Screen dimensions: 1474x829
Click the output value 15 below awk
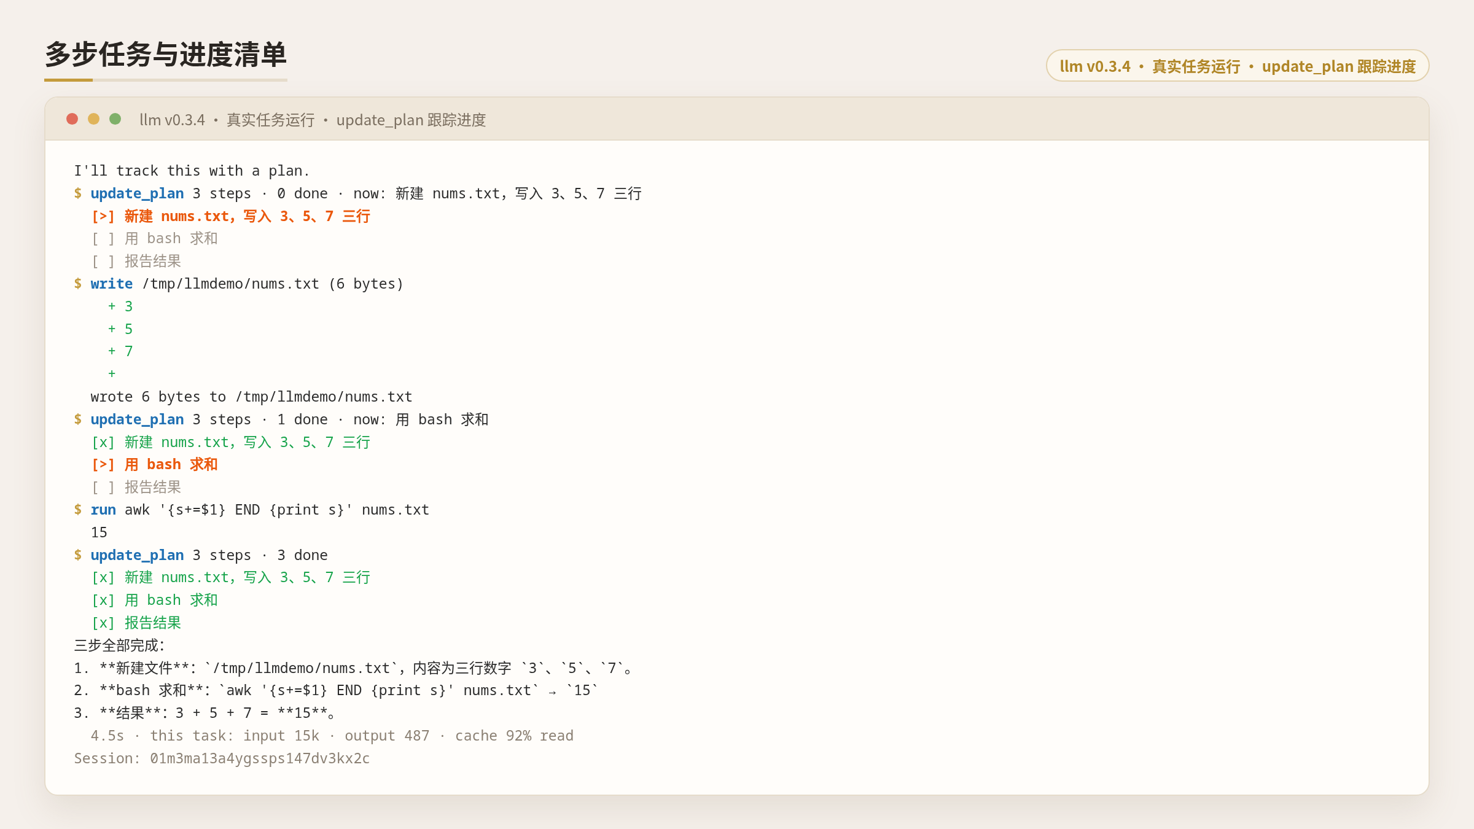[99, 532]
